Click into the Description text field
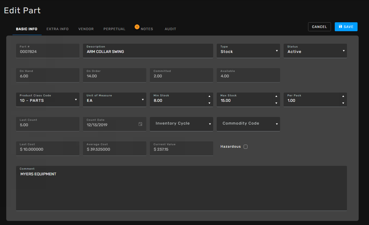 click(x=148, y=52)
